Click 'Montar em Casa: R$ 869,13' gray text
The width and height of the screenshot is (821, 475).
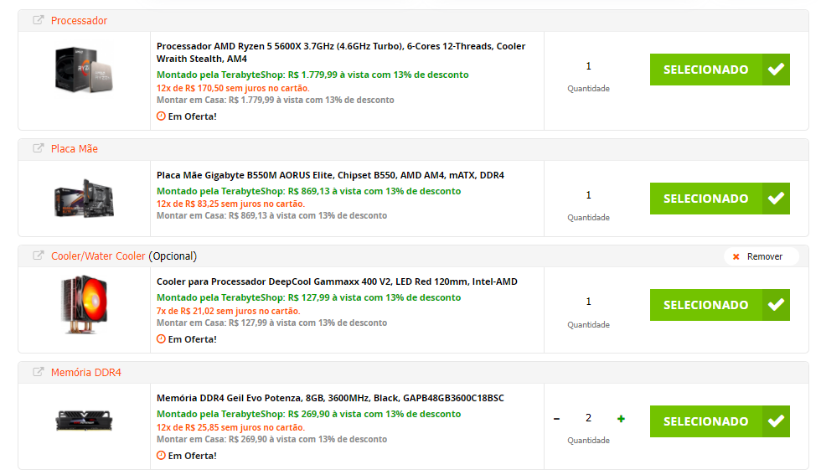pyautogui.click(x=211, y=215)
